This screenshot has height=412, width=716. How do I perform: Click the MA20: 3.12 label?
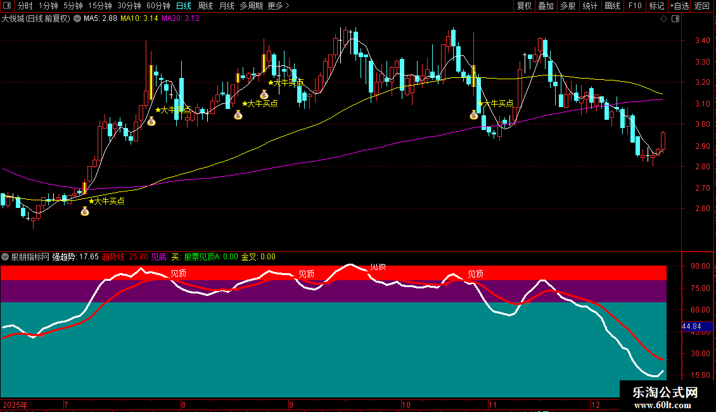click(181, 18)
